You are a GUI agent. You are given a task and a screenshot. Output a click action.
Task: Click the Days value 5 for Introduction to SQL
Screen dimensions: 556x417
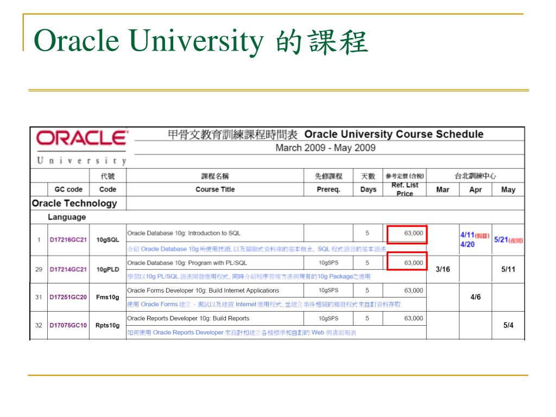[x=368, y=233]
